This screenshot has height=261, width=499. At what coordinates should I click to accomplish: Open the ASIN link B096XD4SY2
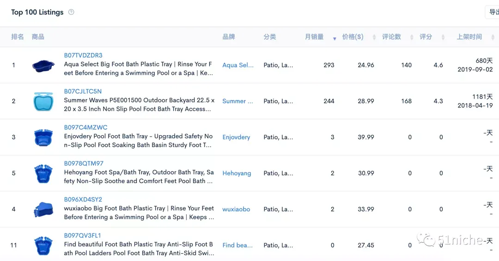(83, 199)
